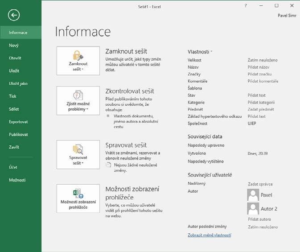The width and height of the screenshot is (300, 252).
Task: Click the Pavel Simr account name
Action: (287, 16)
